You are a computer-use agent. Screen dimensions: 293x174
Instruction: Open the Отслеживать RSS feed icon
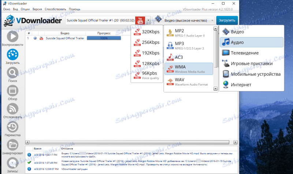[12, 109]
